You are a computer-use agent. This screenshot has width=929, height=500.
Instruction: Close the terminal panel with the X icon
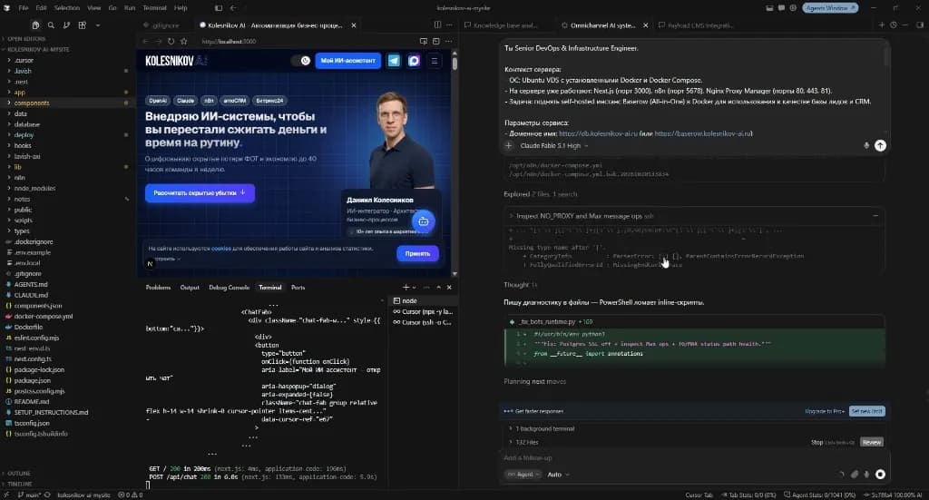click(x=449, y=288)
